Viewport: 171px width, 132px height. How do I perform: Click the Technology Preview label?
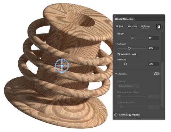pos(129,115)
